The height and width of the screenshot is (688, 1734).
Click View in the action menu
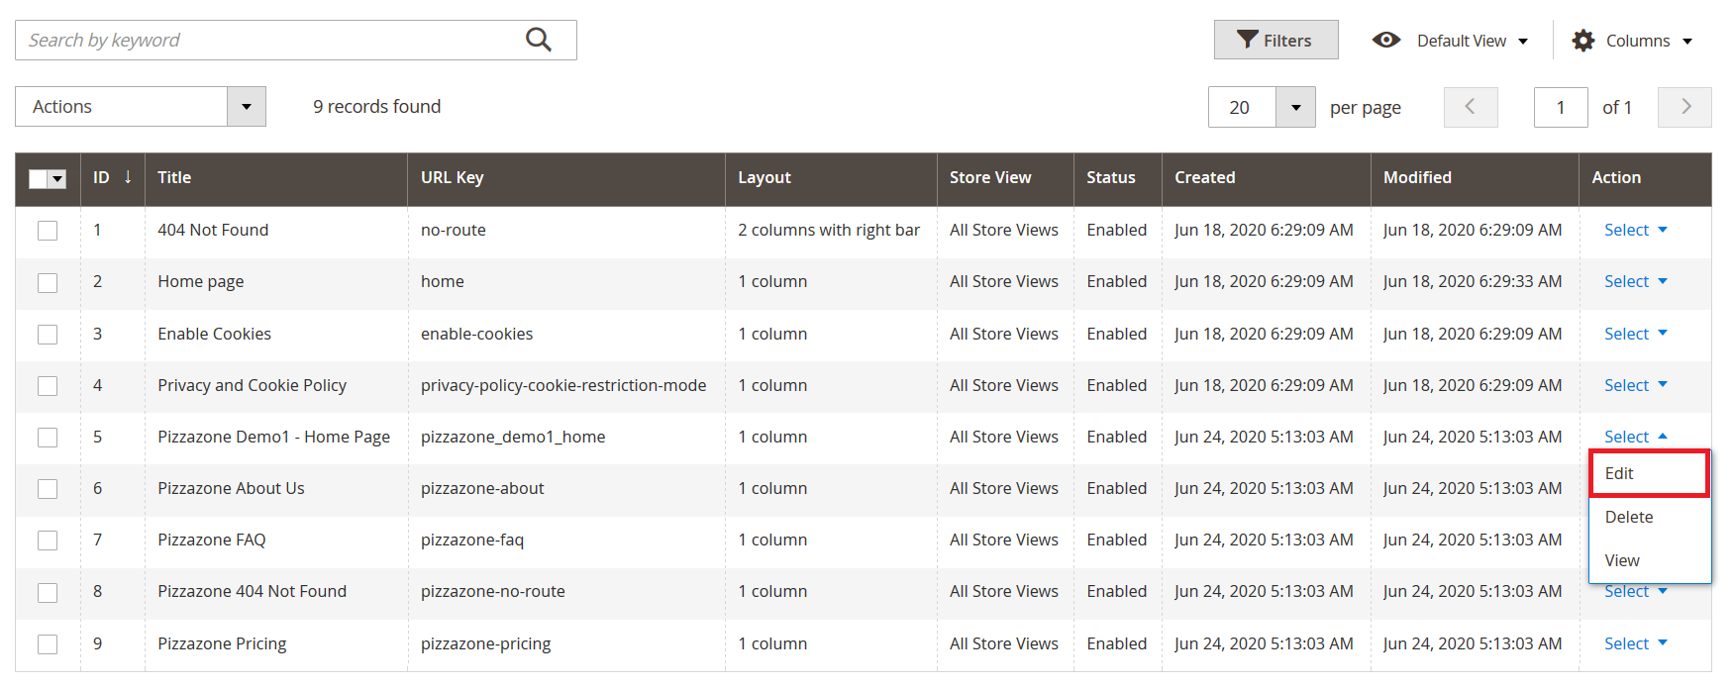click(1622, 560)
